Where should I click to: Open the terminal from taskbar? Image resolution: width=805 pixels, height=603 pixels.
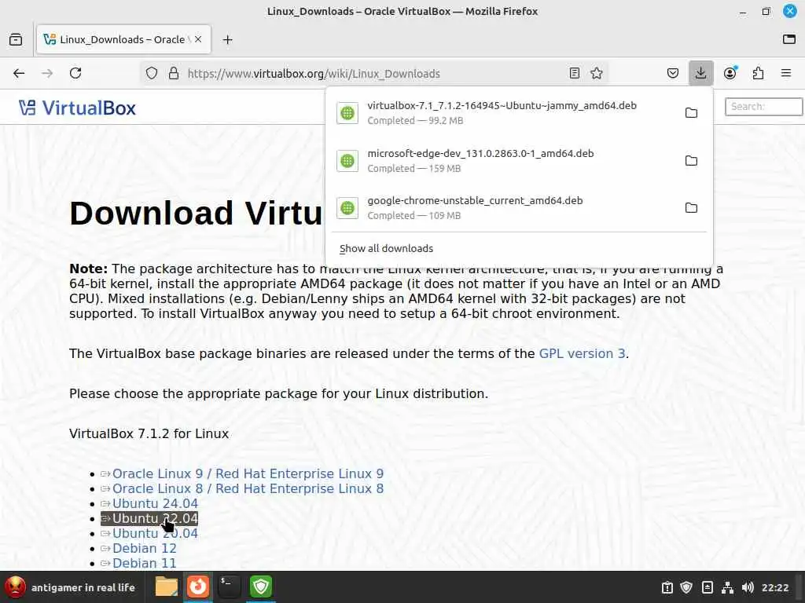pos(229,587)
